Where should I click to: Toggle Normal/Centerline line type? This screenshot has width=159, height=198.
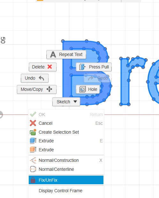click(x=66, y=169)
